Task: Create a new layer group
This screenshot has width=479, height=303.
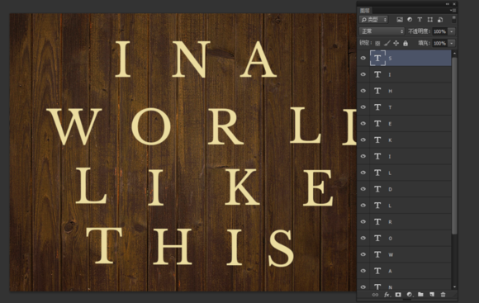Action: 420,295
